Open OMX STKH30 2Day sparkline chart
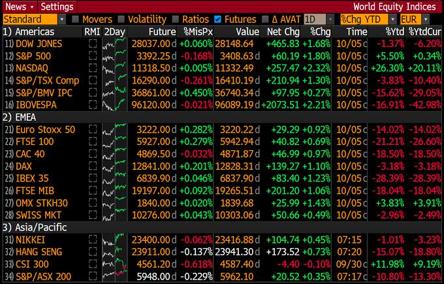The image size is (444, 284). 114,203
